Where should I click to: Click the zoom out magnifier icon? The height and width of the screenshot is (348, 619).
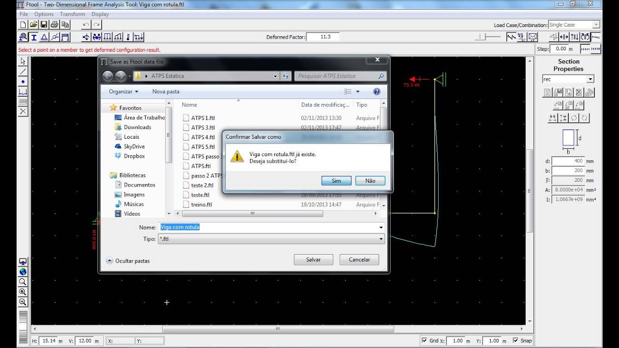[23, 302]
